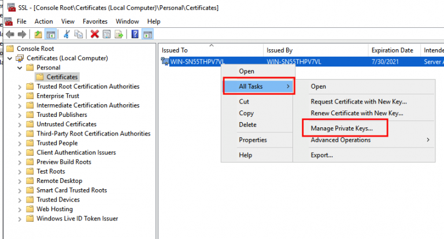Open the Action menu
The width and height of the screenshot is (444, 239).
click(43, 21)
